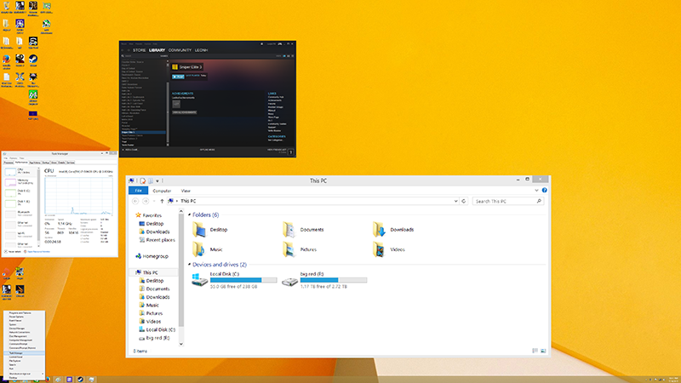The width and height of the screenshot is (681, 383).
Task: Open the Downloads folder in main pane
Action: tap(381, 230)
